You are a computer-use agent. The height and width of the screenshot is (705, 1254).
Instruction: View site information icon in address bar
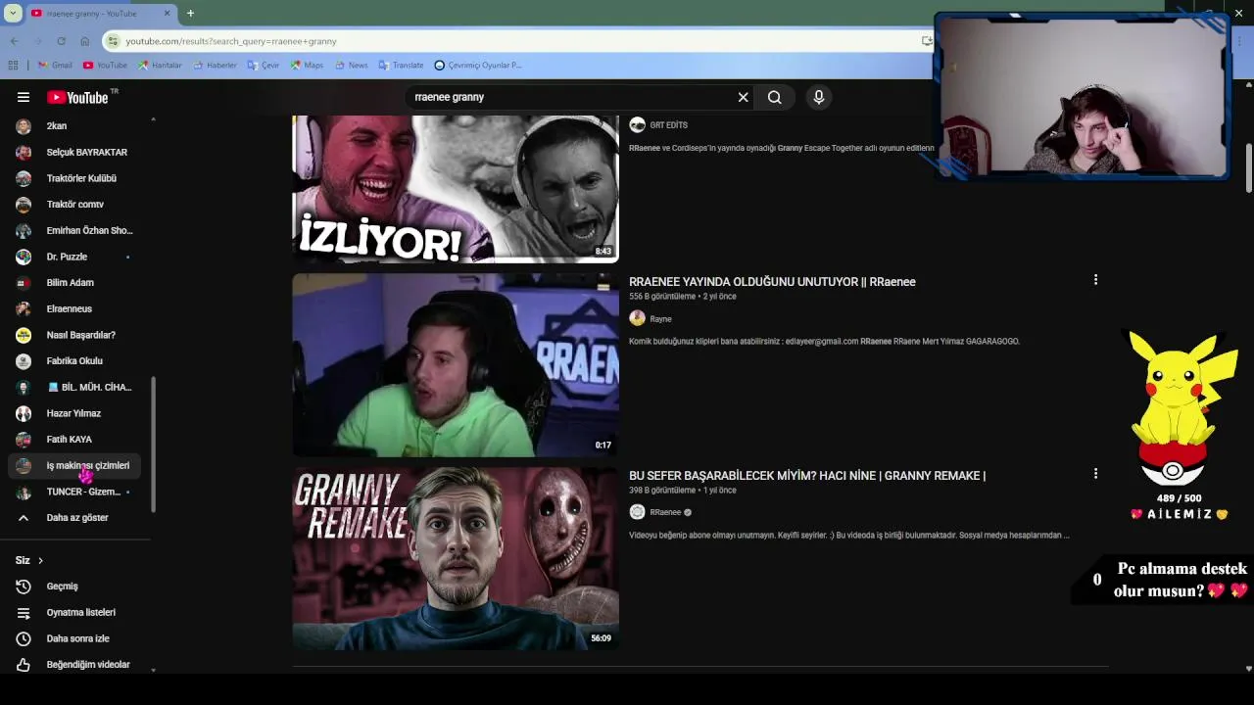pyautogui.click(x=114, y=41)
